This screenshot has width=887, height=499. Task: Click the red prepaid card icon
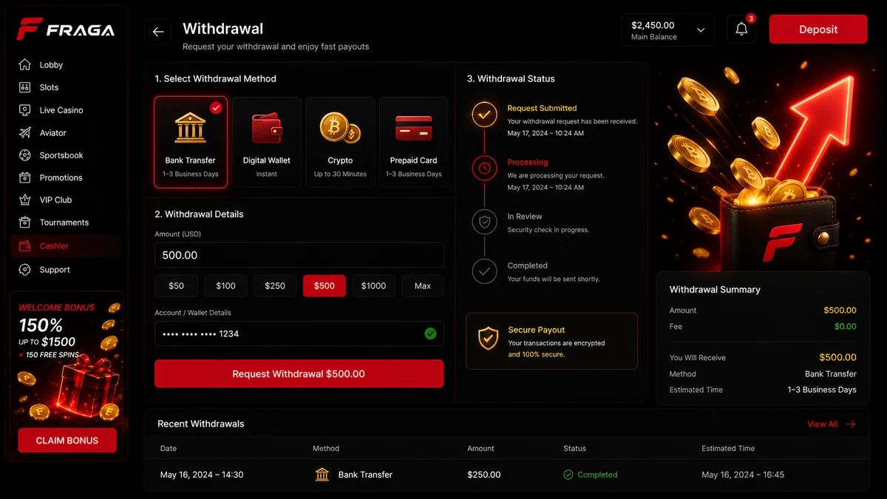click(413, 129)
